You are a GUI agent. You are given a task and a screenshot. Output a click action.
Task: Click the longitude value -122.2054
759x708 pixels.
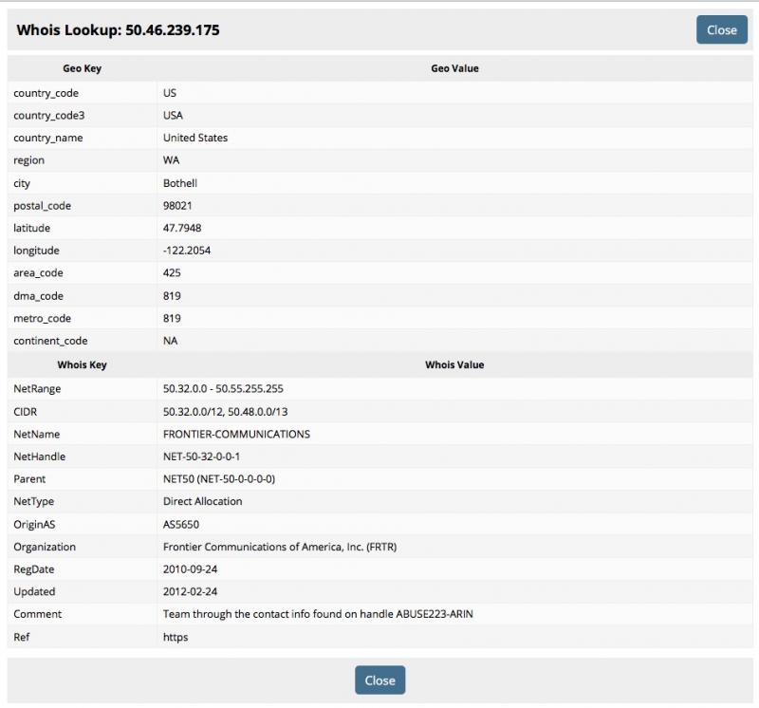(x=187, y=251)
